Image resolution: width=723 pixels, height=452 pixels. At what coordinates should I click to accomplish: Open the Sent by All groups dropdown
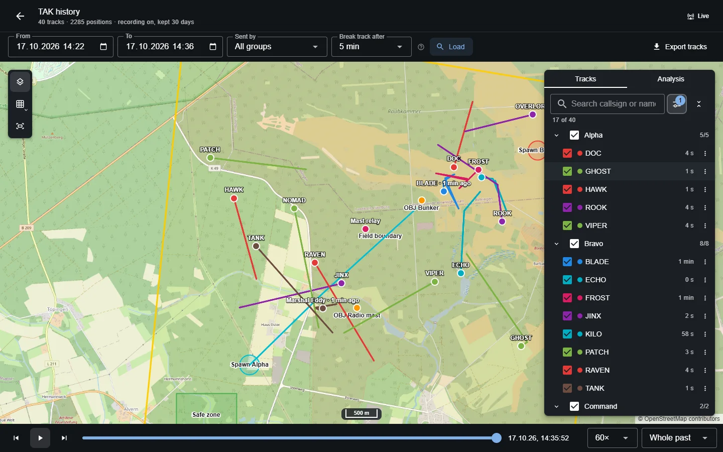tap(277, 47)
